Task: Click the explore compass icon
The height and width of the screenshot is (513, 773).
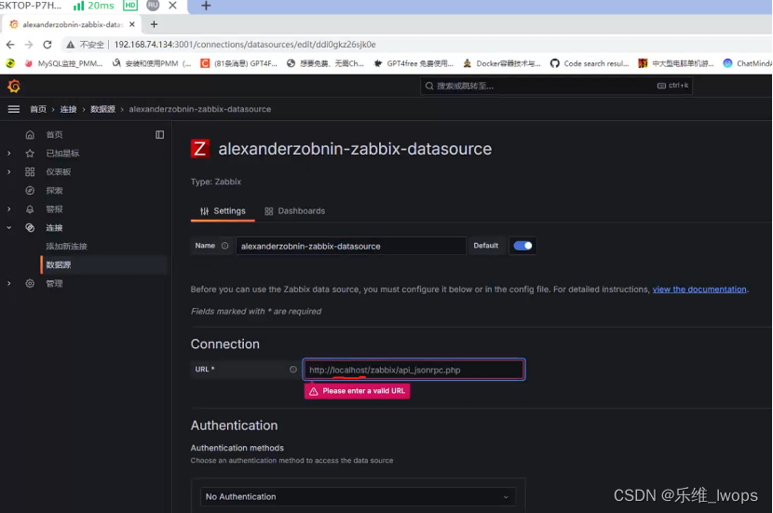Action: 30,190
